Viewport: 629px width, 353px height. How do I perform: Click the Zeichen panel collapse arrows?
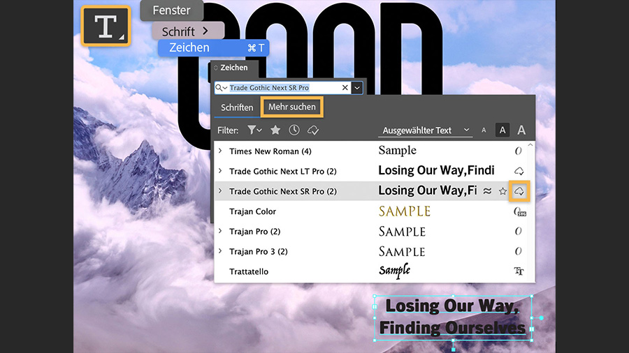pos(216,68)
